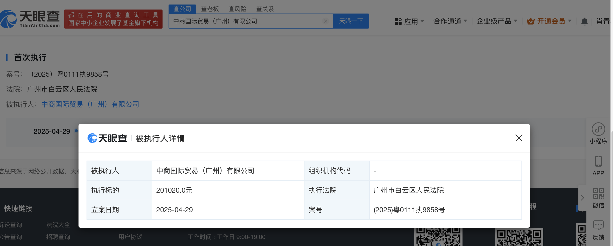The image size is (613, 246).
Task: Open notifications bell icon
Action: (584, 22)
